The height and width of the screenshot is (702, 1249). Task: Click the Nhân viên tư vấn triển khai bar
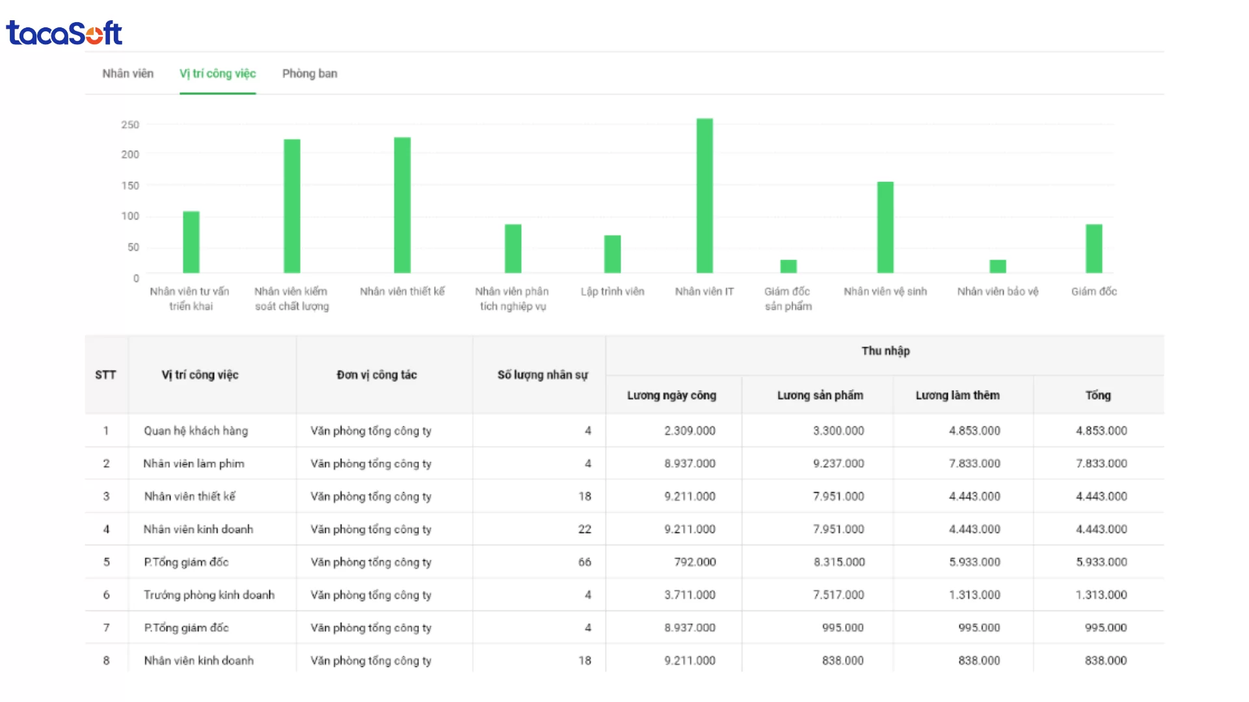tap(191, 242)
